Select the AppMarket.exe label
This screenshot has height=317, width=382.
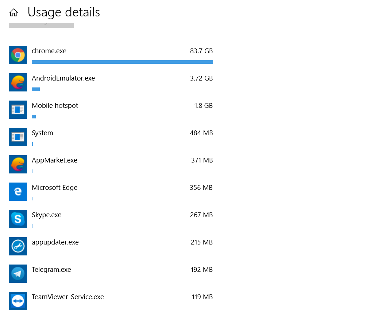point(54,160)
